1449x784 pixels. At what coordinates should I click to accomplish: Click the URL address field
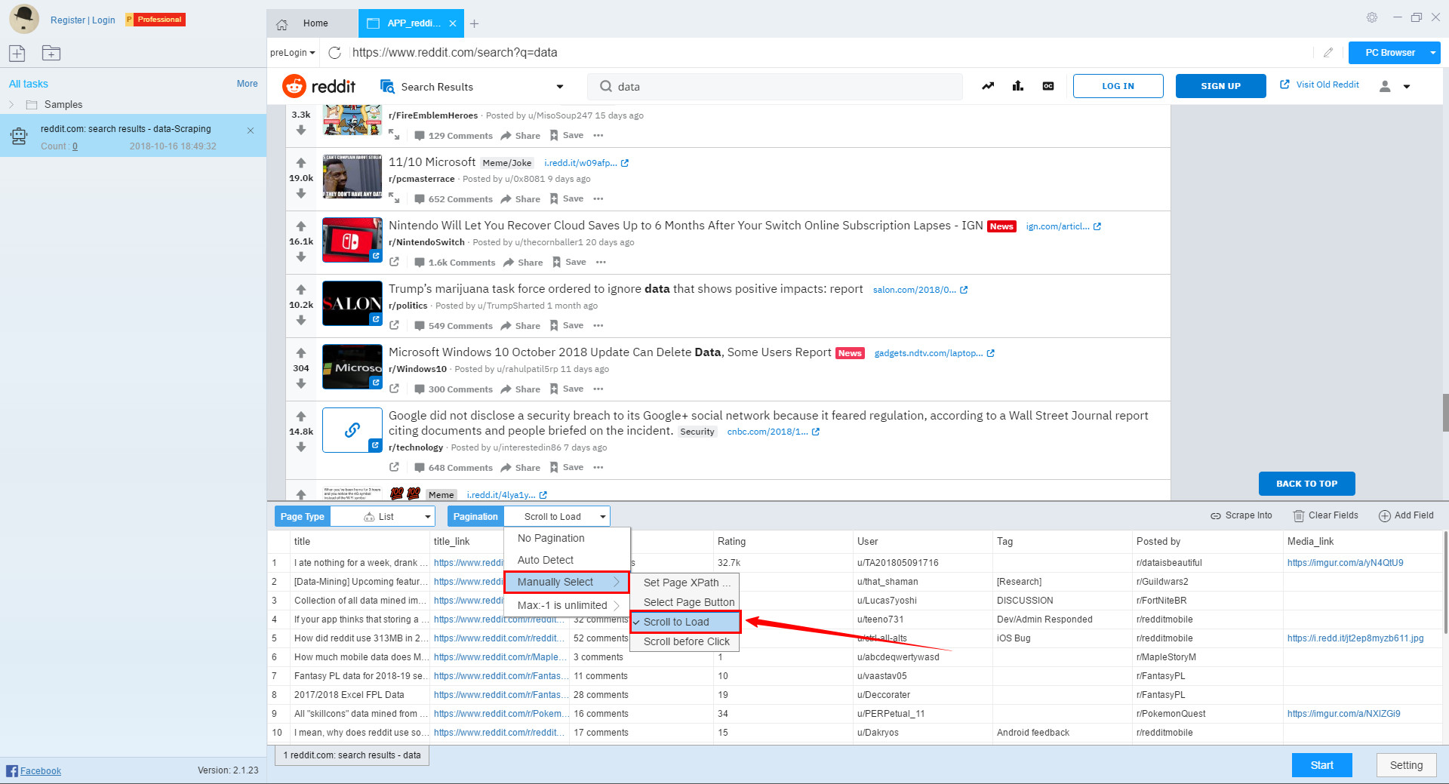click(x=830, y=53)
